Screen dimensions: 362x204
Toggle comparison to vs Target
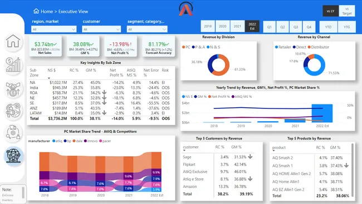pyautogui.click(x=347, y=11)
